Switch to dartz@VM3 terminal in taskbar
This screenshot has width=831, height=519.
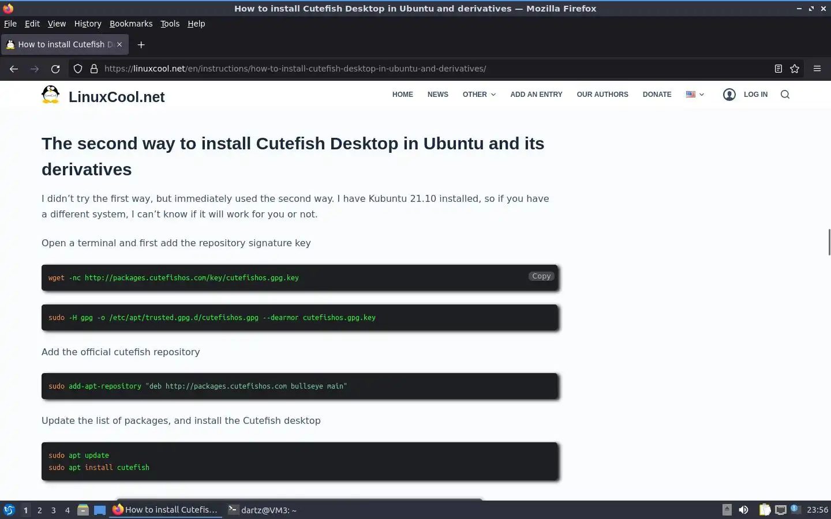pyautogui.click(x=263, y=510)
